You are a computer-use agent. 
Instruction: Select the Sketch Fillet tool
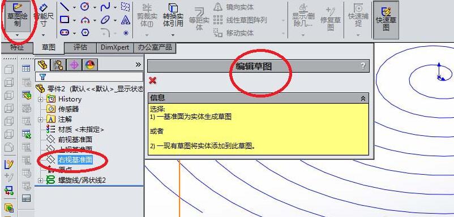[105, 33]
